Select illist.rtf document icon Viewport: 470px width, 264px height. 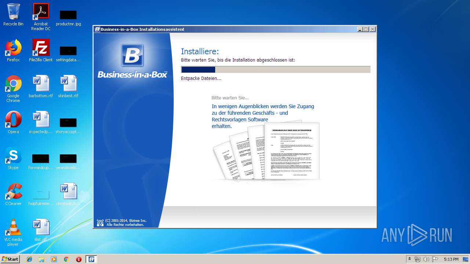(x=41, y=230)
